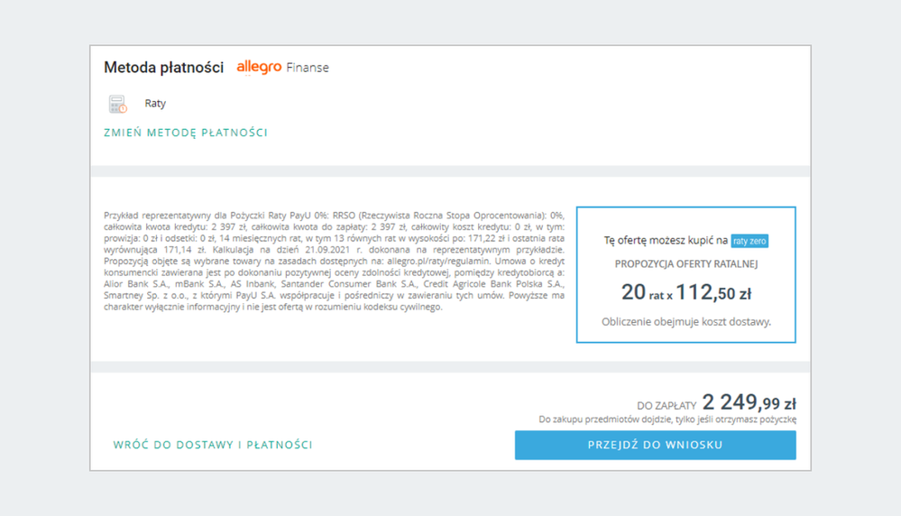The height and width of the screenshot is (516, 901).
Task: Click the Raty calculator icon
Action: coord(117,104)
